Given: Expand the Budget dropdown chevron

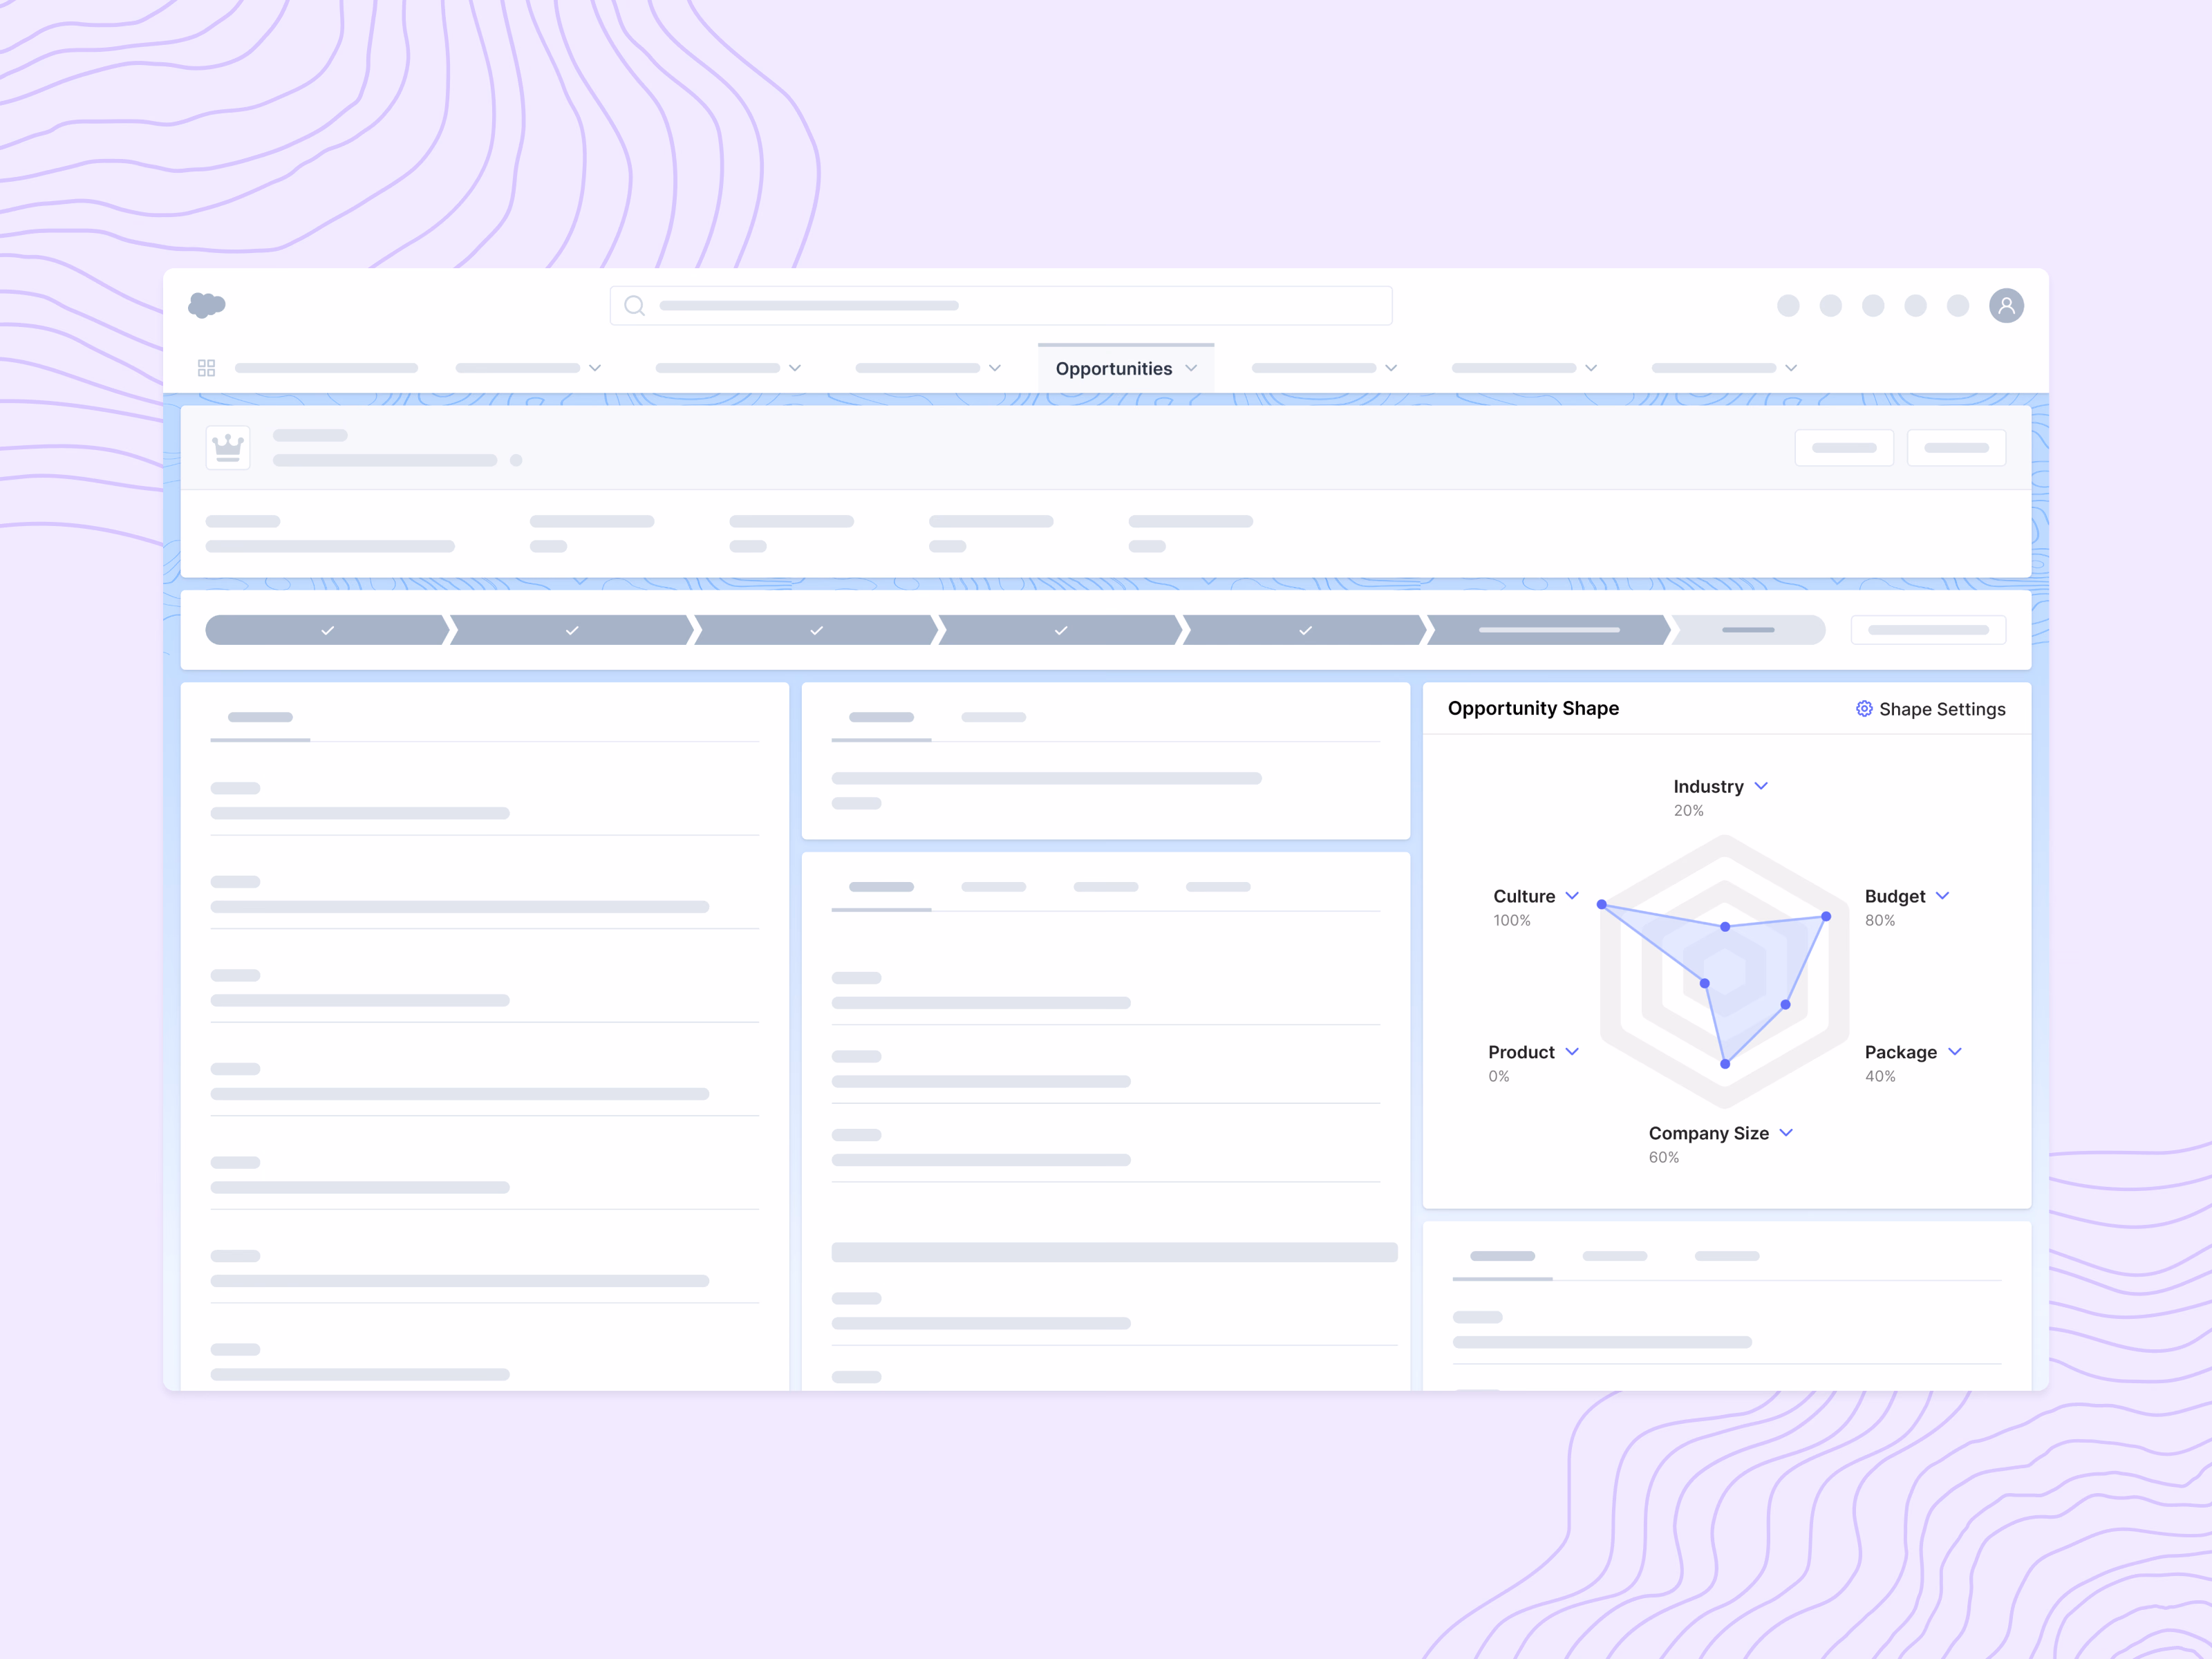Looking at the screenshot, I should 1942,896.
